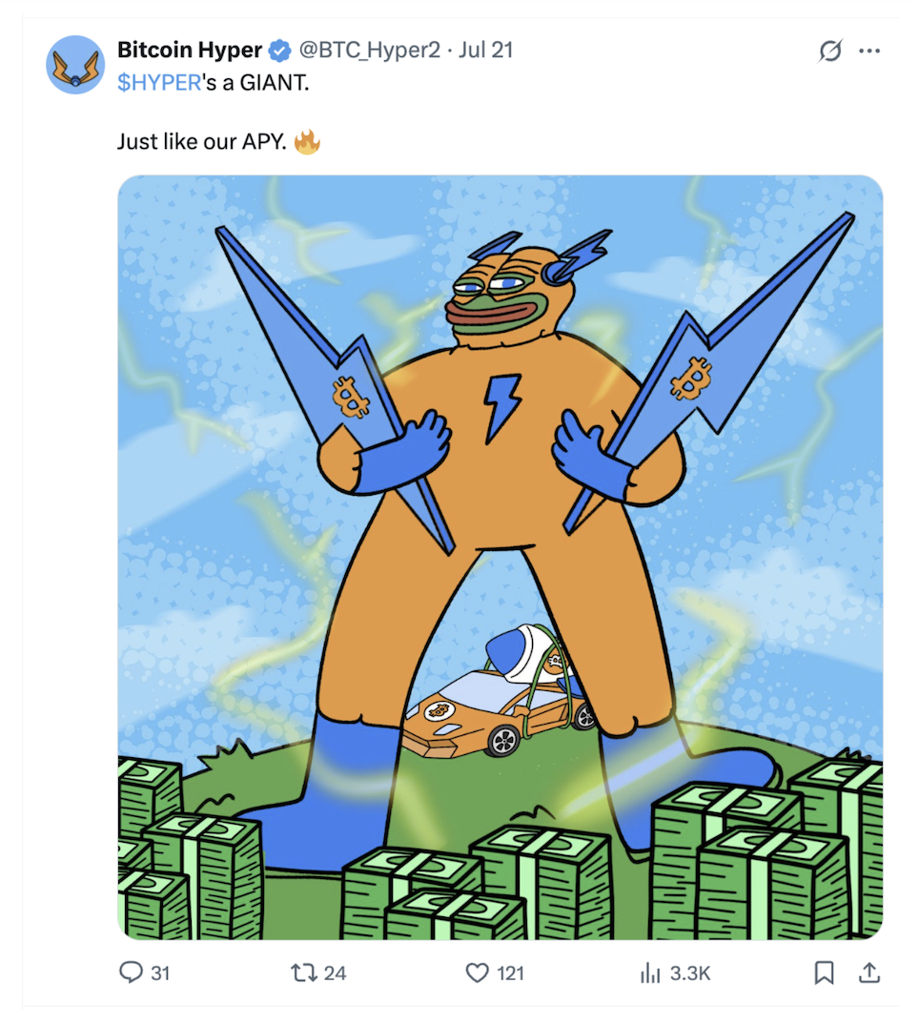Click the Bitcoin Hyper display name
Screen dimensions: 919x1024
tap(190, 51)
